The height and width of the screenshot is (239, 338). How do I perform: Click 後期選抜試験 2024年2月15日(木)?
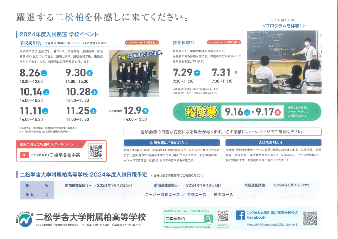coord(276,185)
